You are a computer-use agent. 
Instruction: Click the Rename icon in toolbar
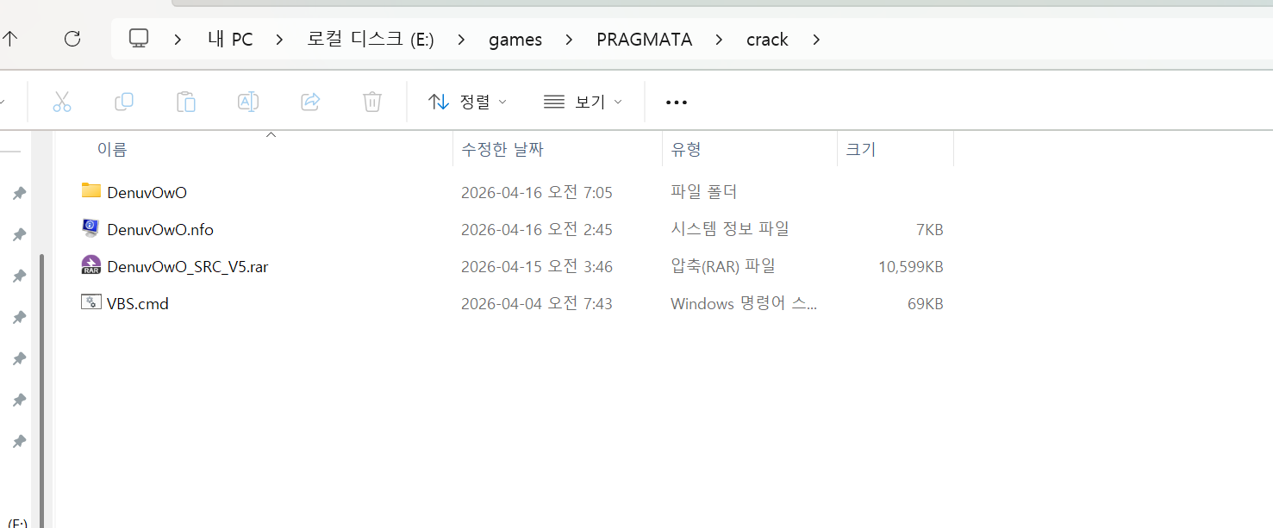click(248, 102)
